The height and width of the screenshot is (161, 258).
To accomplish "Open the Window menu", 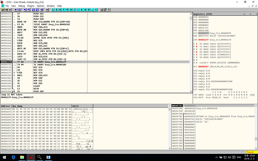I will click(x=51, y=6).
